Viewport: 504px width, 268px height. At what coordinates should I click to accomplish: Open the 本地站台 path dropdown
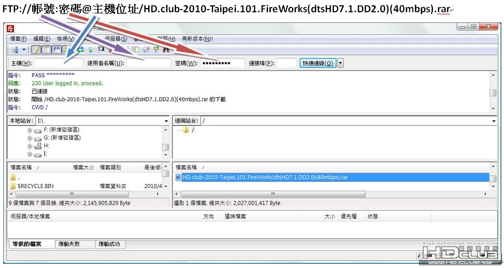166,121
